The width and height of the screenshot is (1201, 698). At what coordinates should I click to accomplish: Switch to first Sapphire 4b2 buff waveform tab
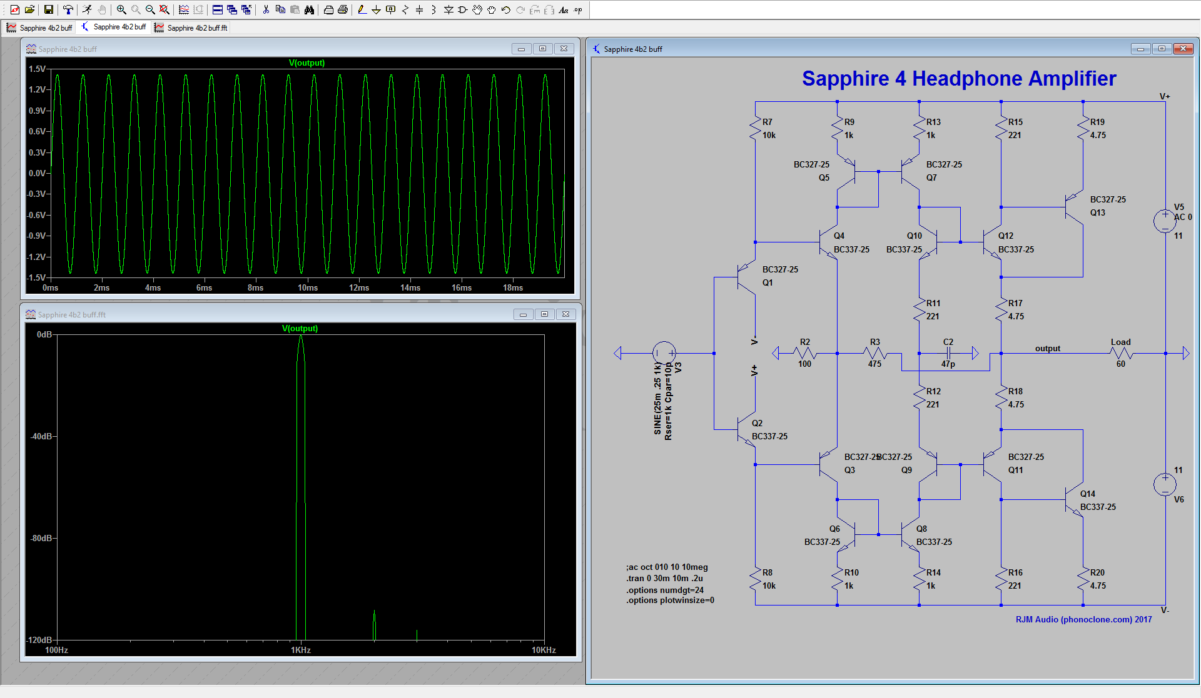tap(39, 27)
